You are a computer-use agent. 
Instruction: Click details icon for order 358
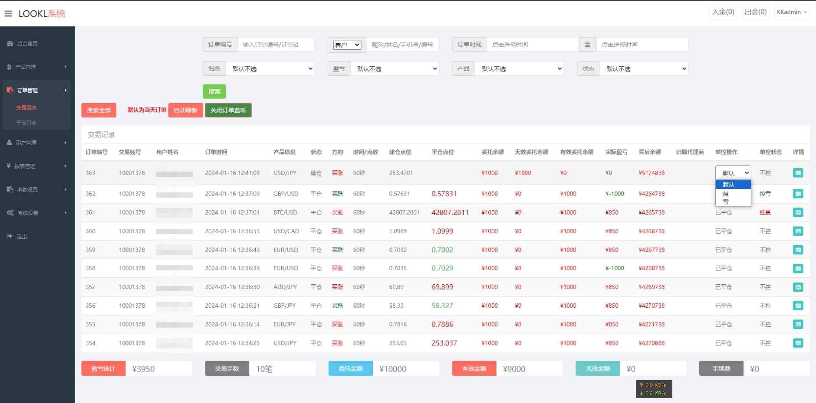click(798, 269)
